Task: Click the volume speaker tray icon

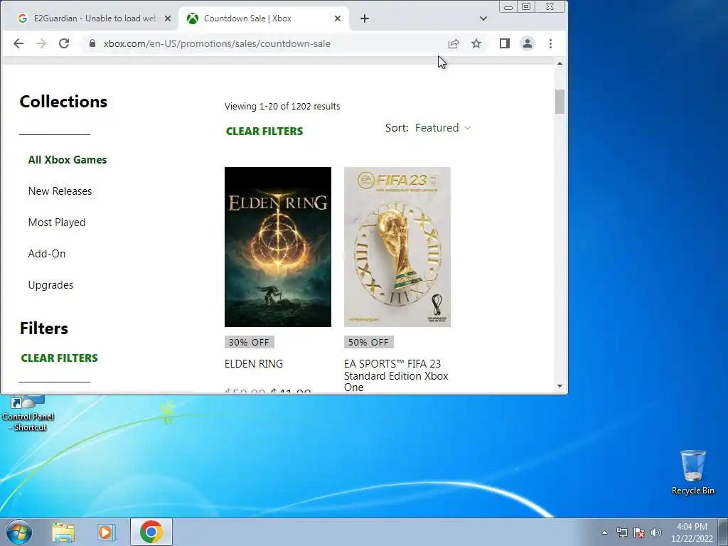Action: (656, 532)
